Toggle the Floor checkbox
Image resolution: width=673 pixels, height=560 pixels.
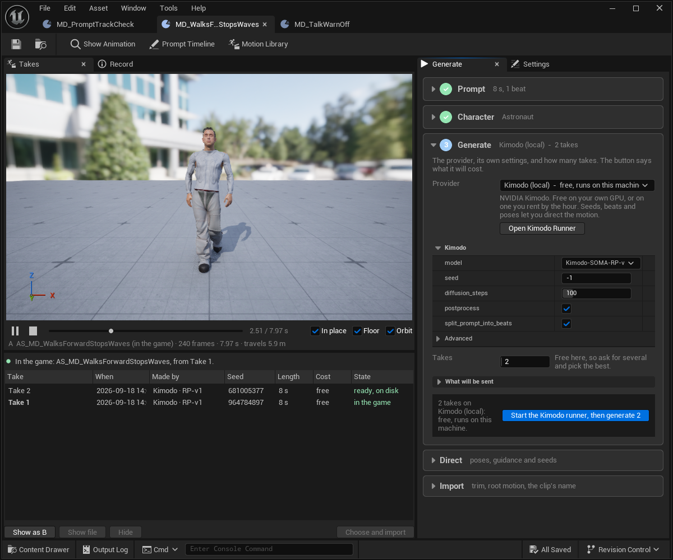click(x=357, y=331)
